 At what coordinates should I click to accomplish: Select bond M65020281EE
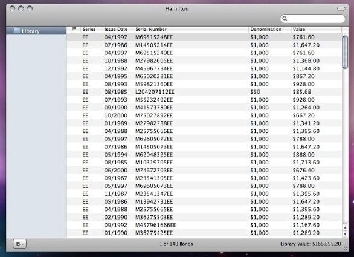point(204,76)
